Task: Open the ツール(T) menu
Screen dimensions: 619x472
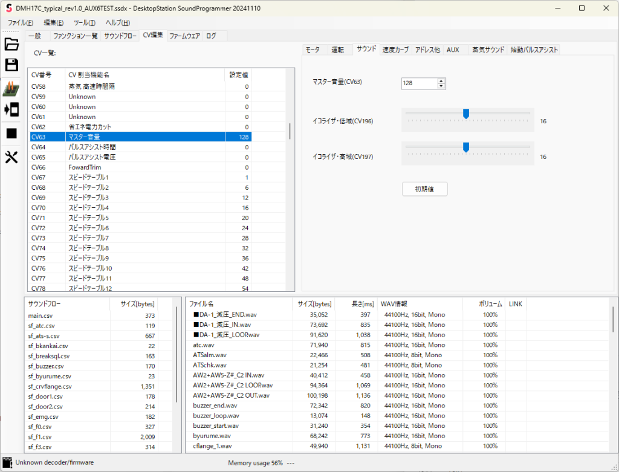Action: [84, 23]
